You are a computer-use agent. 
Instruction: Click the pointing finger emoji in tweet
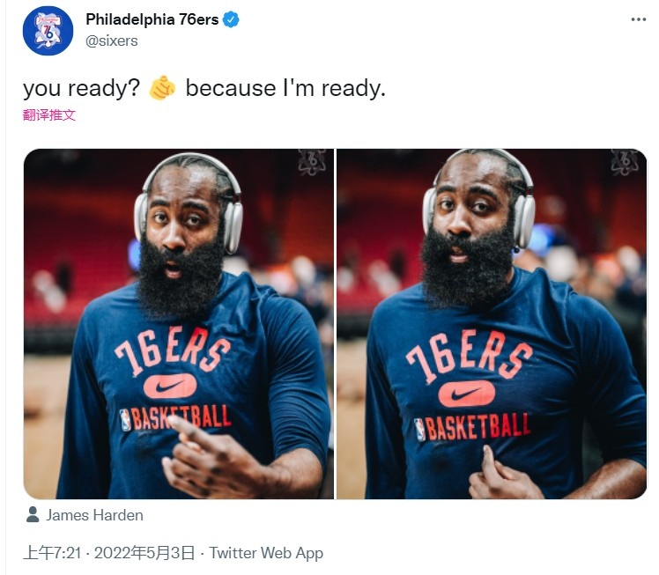point(162,88)
